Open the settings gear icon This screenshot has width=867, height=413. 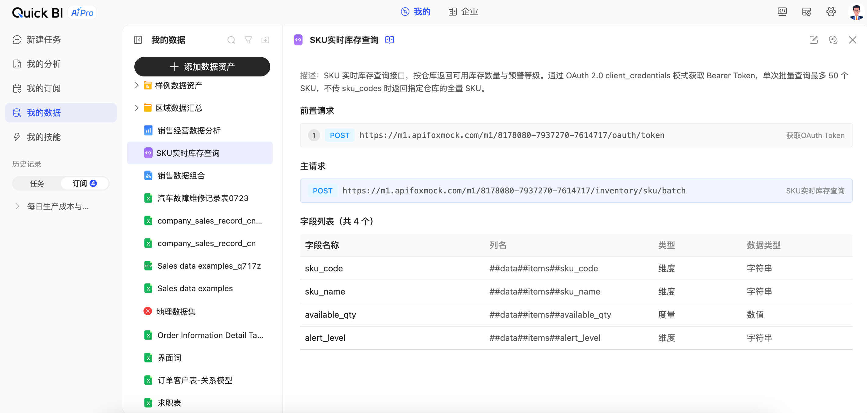point(831,12)
